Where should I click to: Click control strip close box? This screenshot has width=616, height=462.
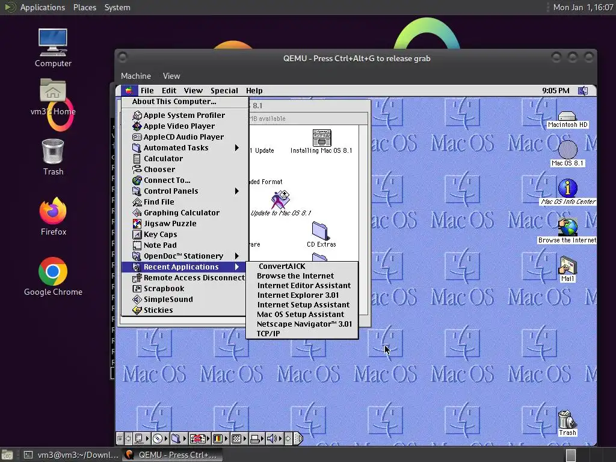coord(120,438)
